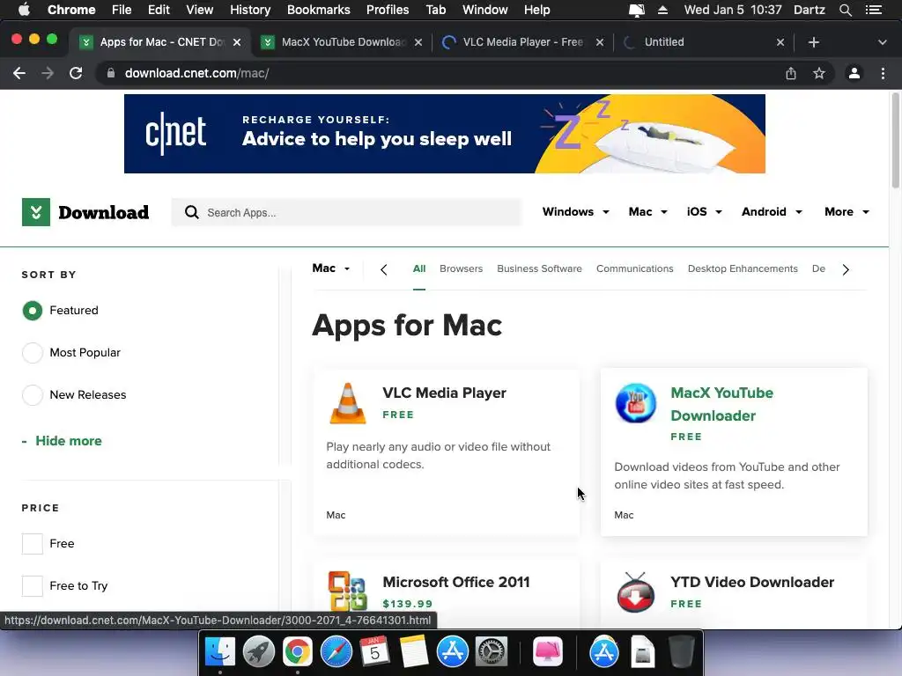This screenshot has height=676, width=902.
Task: Click the address bar showing download.cnet.com/mac/
Action: coord(443,73)
